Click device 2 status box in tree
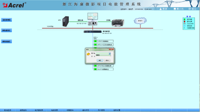 pyautogui.click(x=95, y=41)
